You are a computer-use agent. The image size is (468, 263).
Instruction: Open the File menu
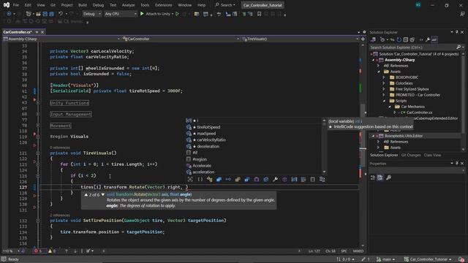[16, 5]
